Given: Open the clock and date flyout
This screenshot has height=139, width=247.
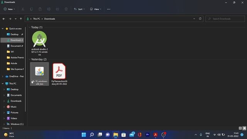Looking at the screenshot, I should coord(233,135).
